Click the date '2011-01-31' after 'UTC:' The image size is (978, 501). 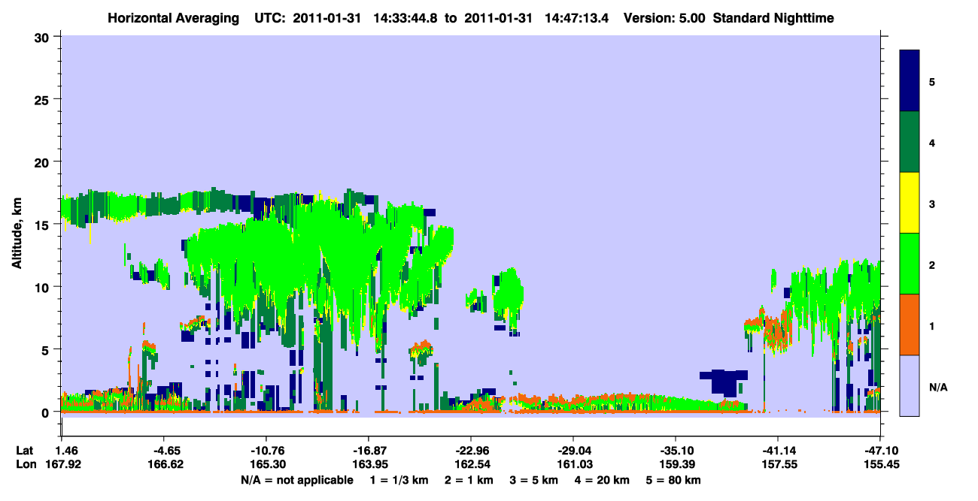[x=329, y=18]
